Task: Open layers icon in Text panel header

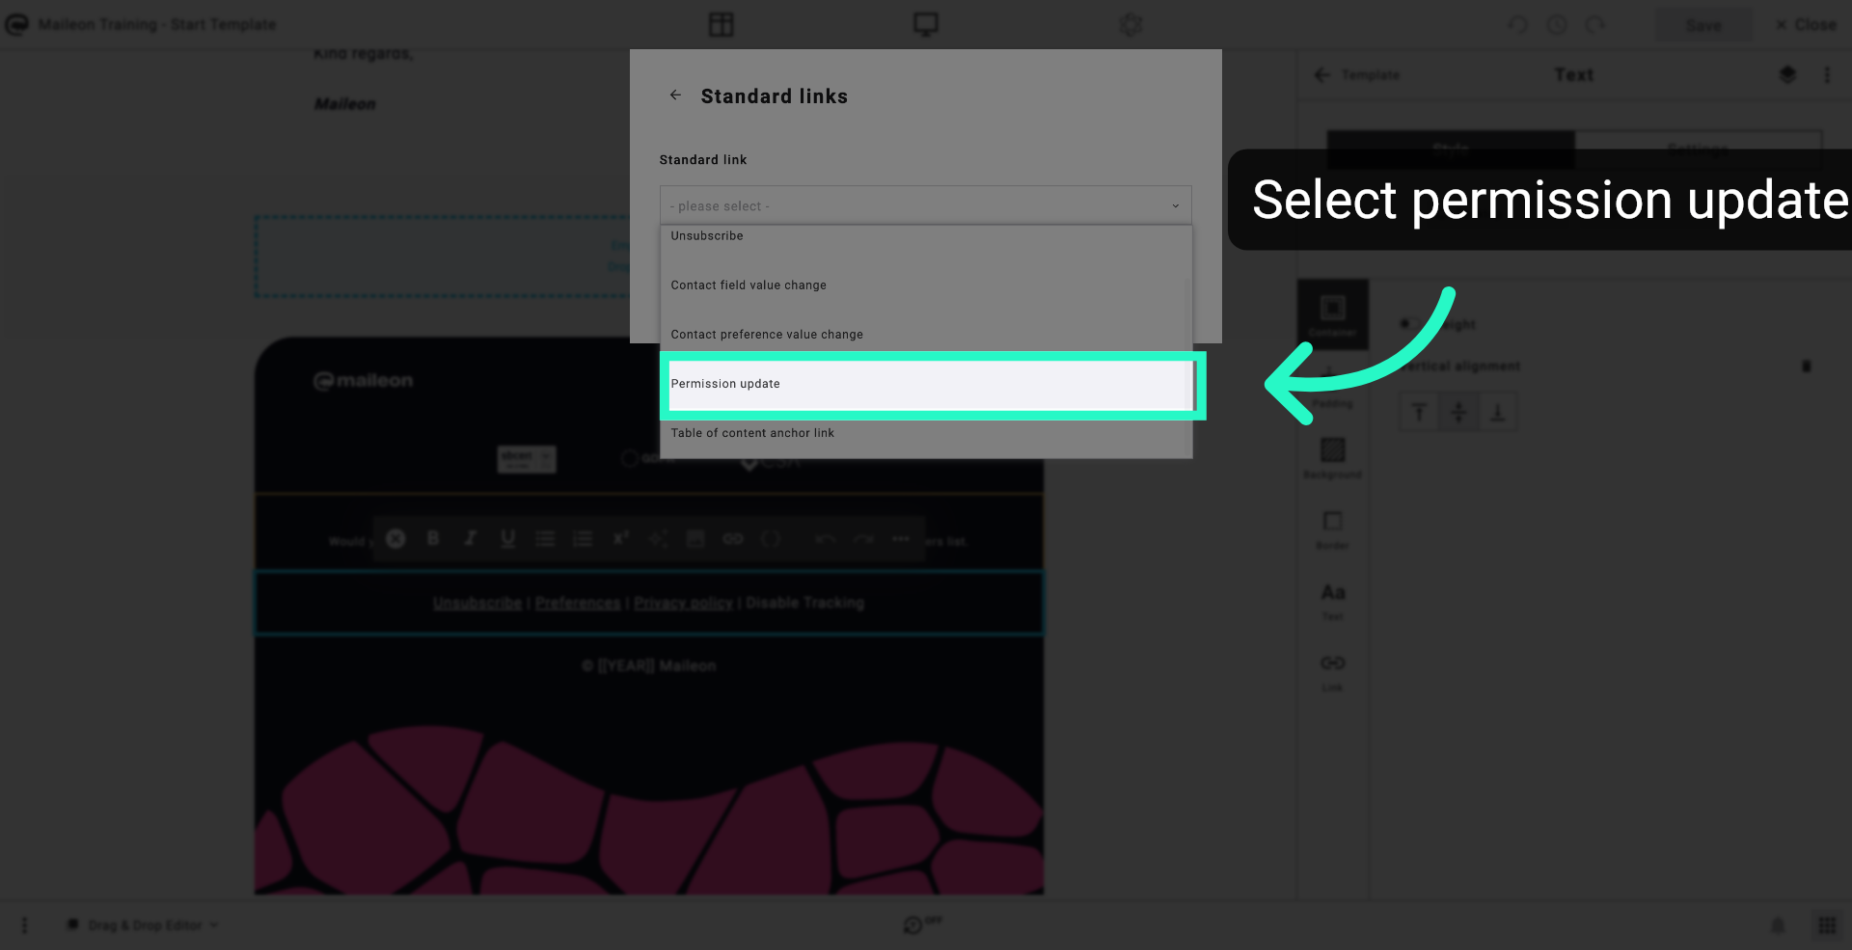Action: pos(1787,74)
